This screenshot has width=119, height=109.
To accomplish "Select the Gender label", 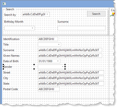I will click(x=8, y=67).
